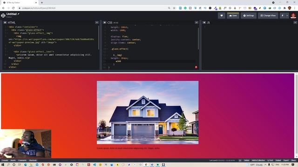The height and width of the screenshot is (167, 298).
Task: Click the .glass-effect selector in CSS
Action: 120,49
